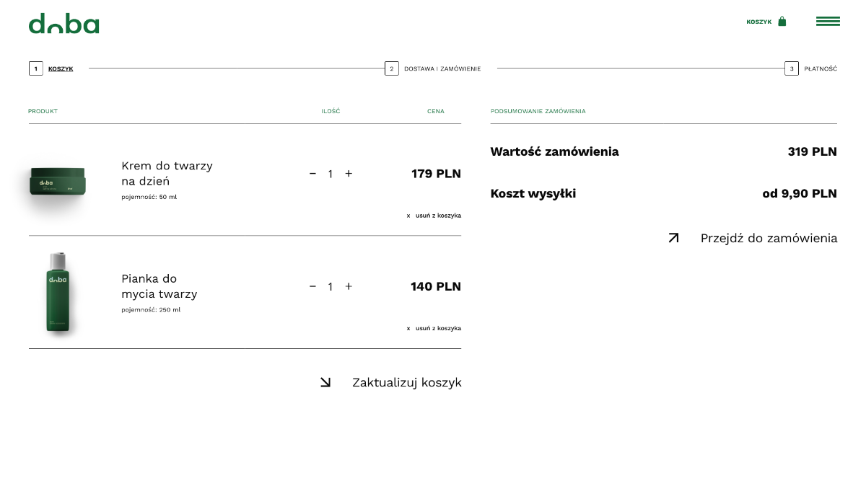Click the doba logo
This screenshot has width=866, height=486.
(x=64, y=24)
